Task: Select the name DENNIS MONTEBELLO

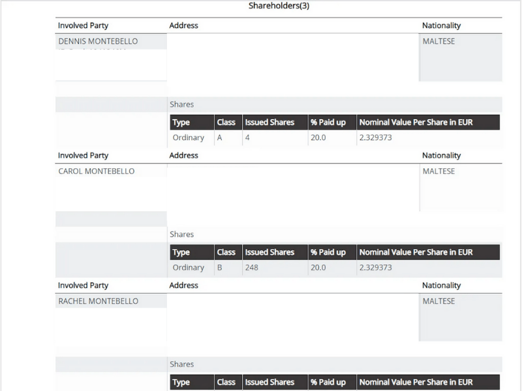Action: tap(98, 41)
